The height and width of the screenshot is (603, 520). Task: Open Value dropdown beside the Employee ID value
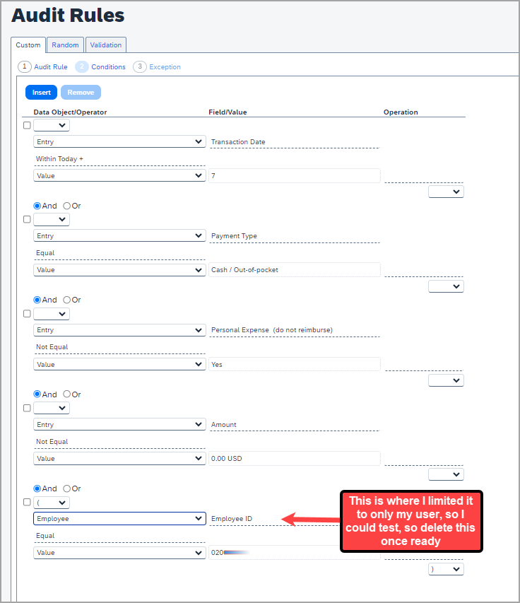(119, 553)
